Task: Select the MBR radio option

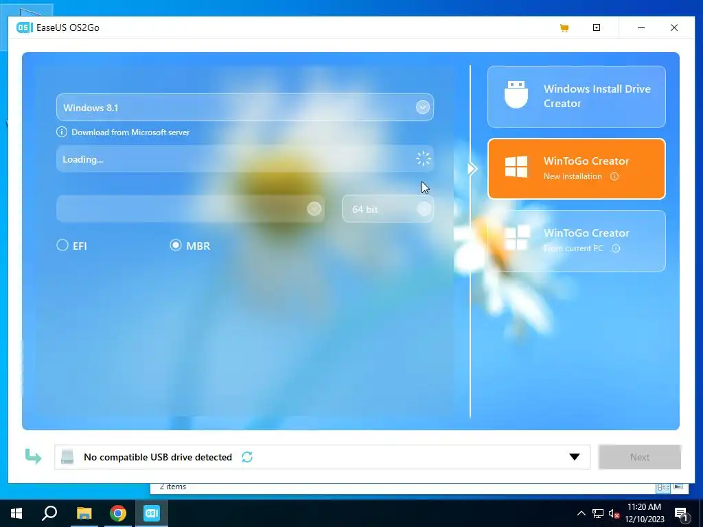Action: [x=190, y=246]
